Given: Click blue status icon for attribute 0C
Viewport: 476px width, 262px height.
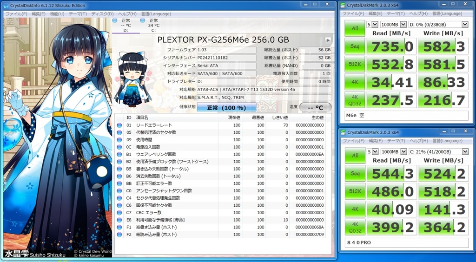Looking at the screenshot, I should (119, 147).
